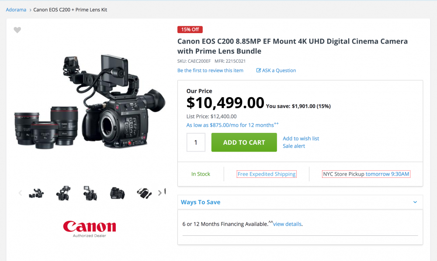Select the camera with lenses kit thumbnail

click(x=36, y=193)
